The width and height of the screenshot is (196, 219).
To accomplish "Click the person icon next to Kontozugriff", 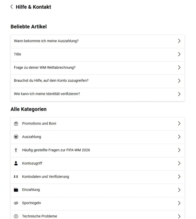I will point(16,163).
